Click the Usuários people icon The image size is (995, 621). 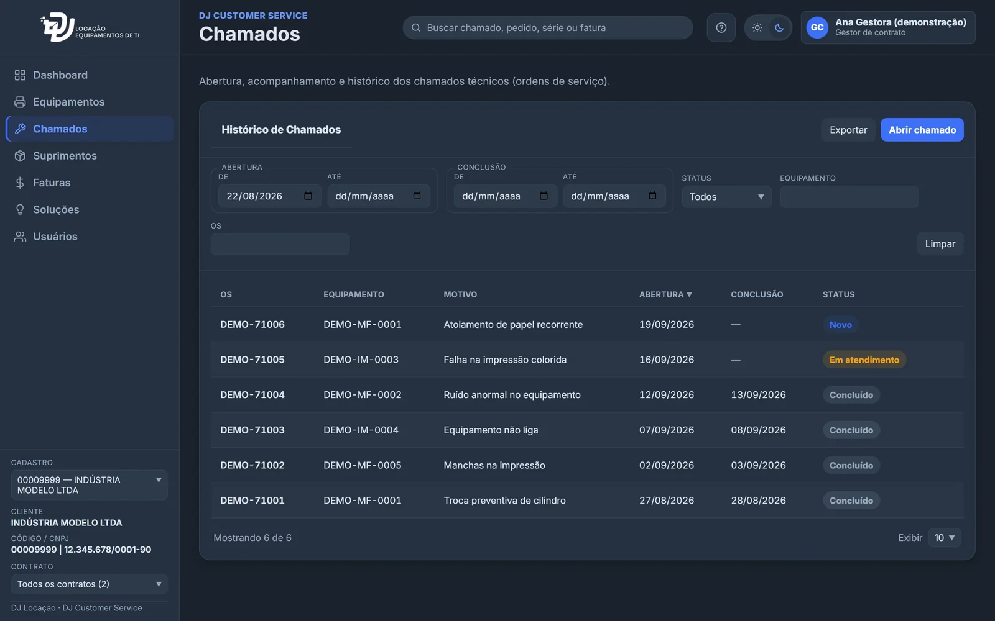20,237
